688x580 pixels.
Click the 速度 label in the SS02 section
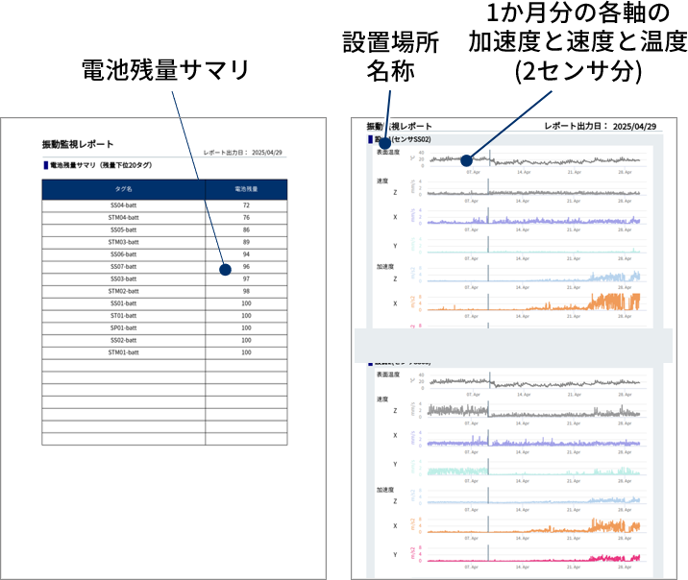pos(382,181)
